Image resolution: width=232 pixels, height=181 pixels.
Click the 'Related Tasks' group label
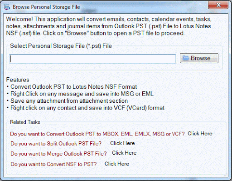pyautogui.click(x=25, y=122)
